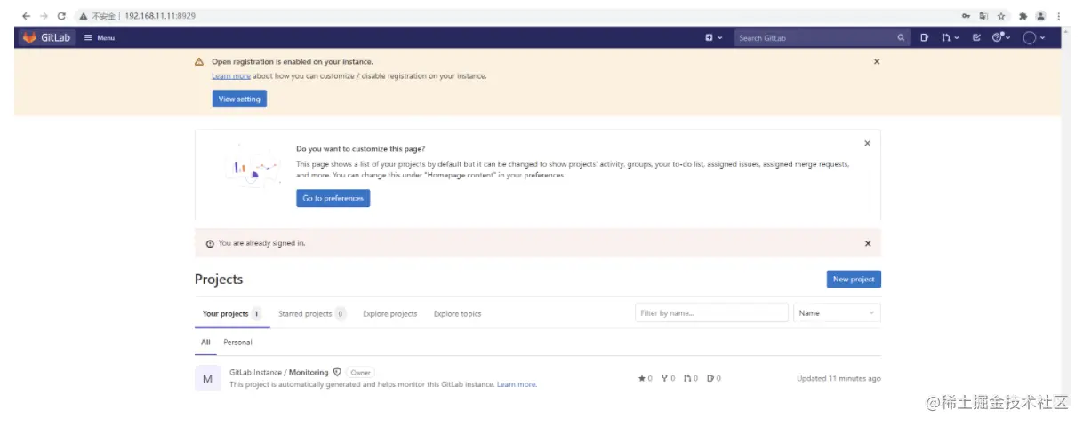Screen dimensions: 1083x426
Task: Click the Monitoring project M avatar
Action: click(x=207, y=378)
